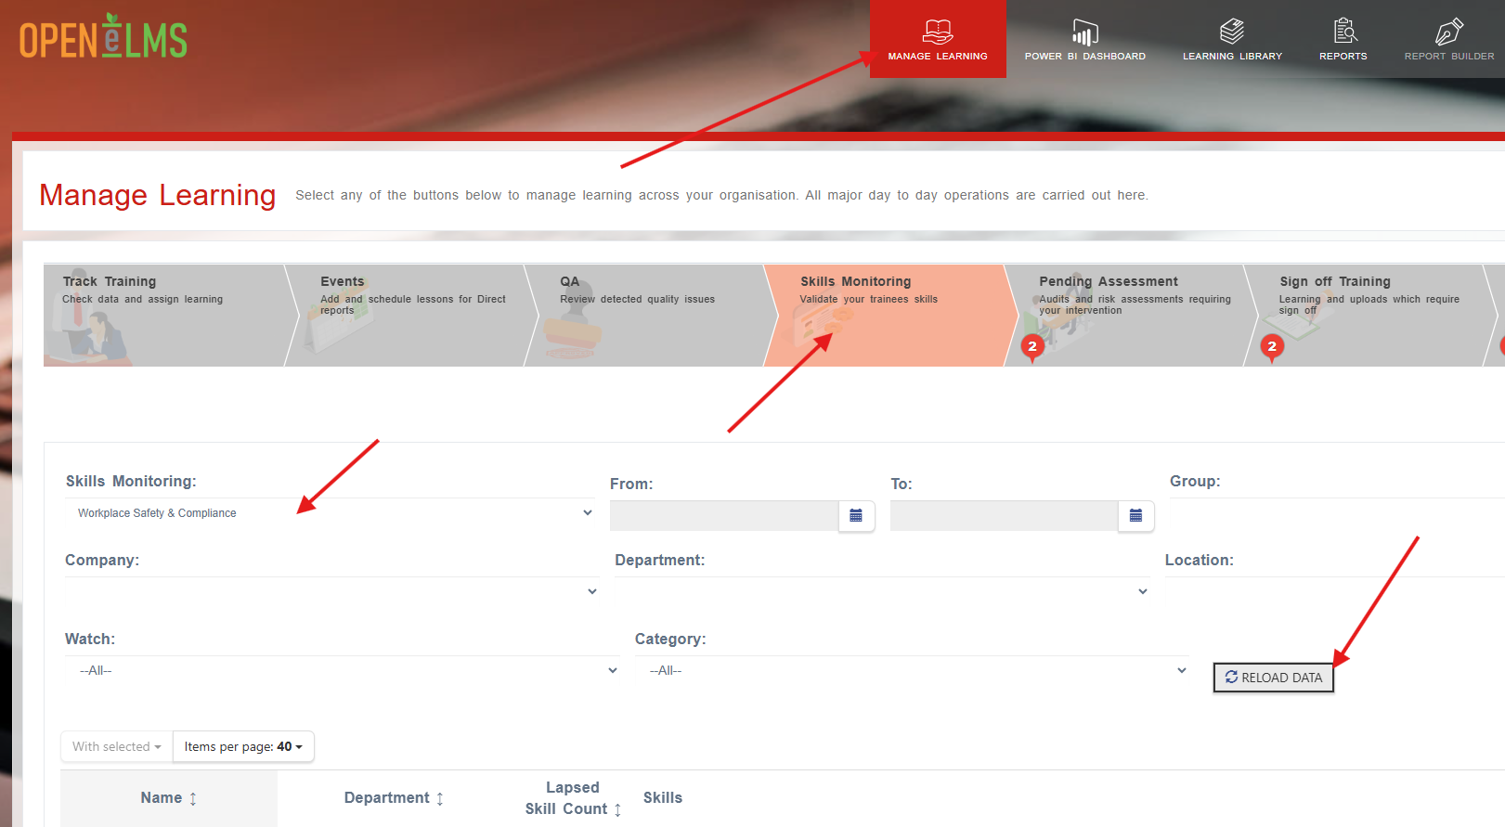This screenshot has height=827, width=1505.
Task: Click the Reload Data button
Action: 1274,678
